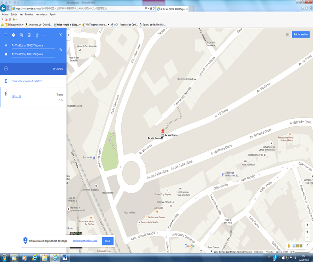
Task: Open the Herramientas menu
Action: (41, 14)
